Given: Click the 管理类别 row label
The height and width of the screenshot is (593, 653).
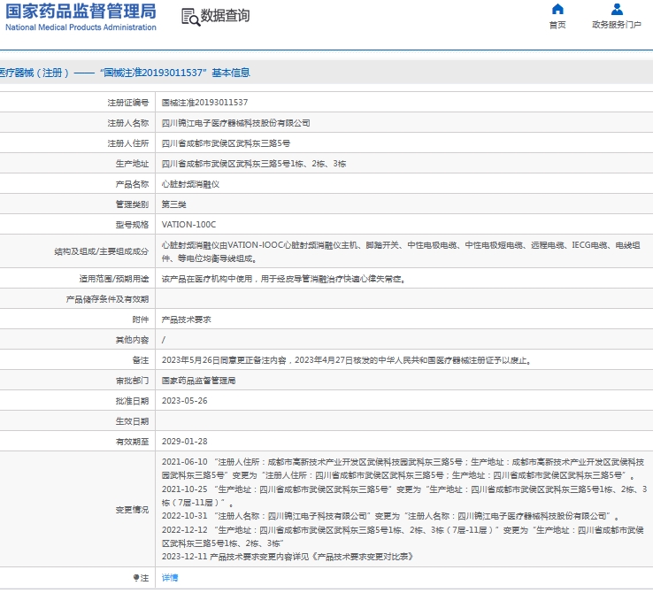Looking at the screenshot, I should tap(132, 204).
